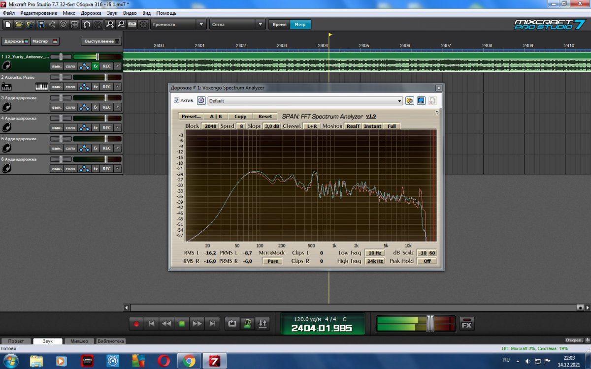Arm track 1 with the REC button

coord(107,66)
